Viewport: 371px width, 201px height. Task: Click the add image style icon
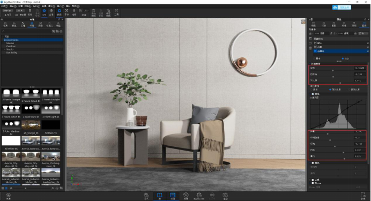coord(310,39)
